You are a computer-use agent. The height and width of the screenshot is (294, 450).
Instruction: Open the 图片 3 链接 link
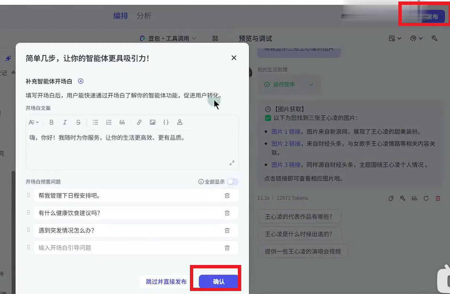(286, 164)
